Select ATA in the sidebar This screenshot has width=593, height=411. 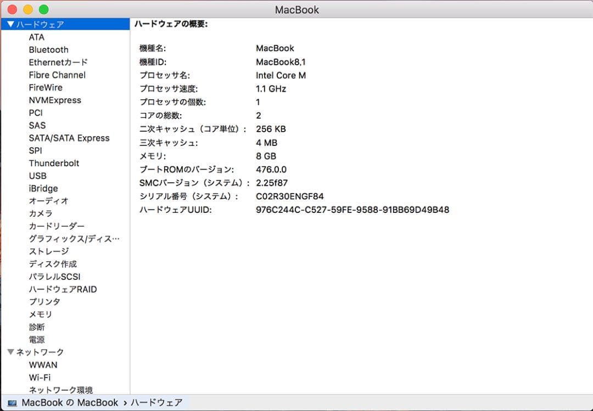click(x=37, y=37)
